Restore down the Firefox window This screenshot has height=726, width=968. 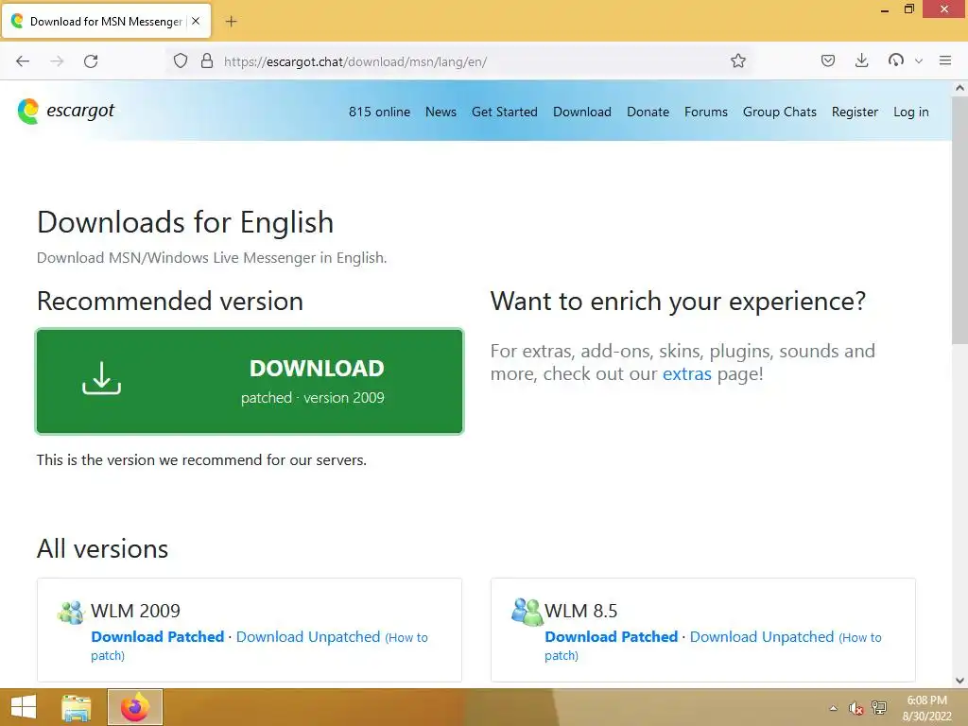click(x=908, y=9)
